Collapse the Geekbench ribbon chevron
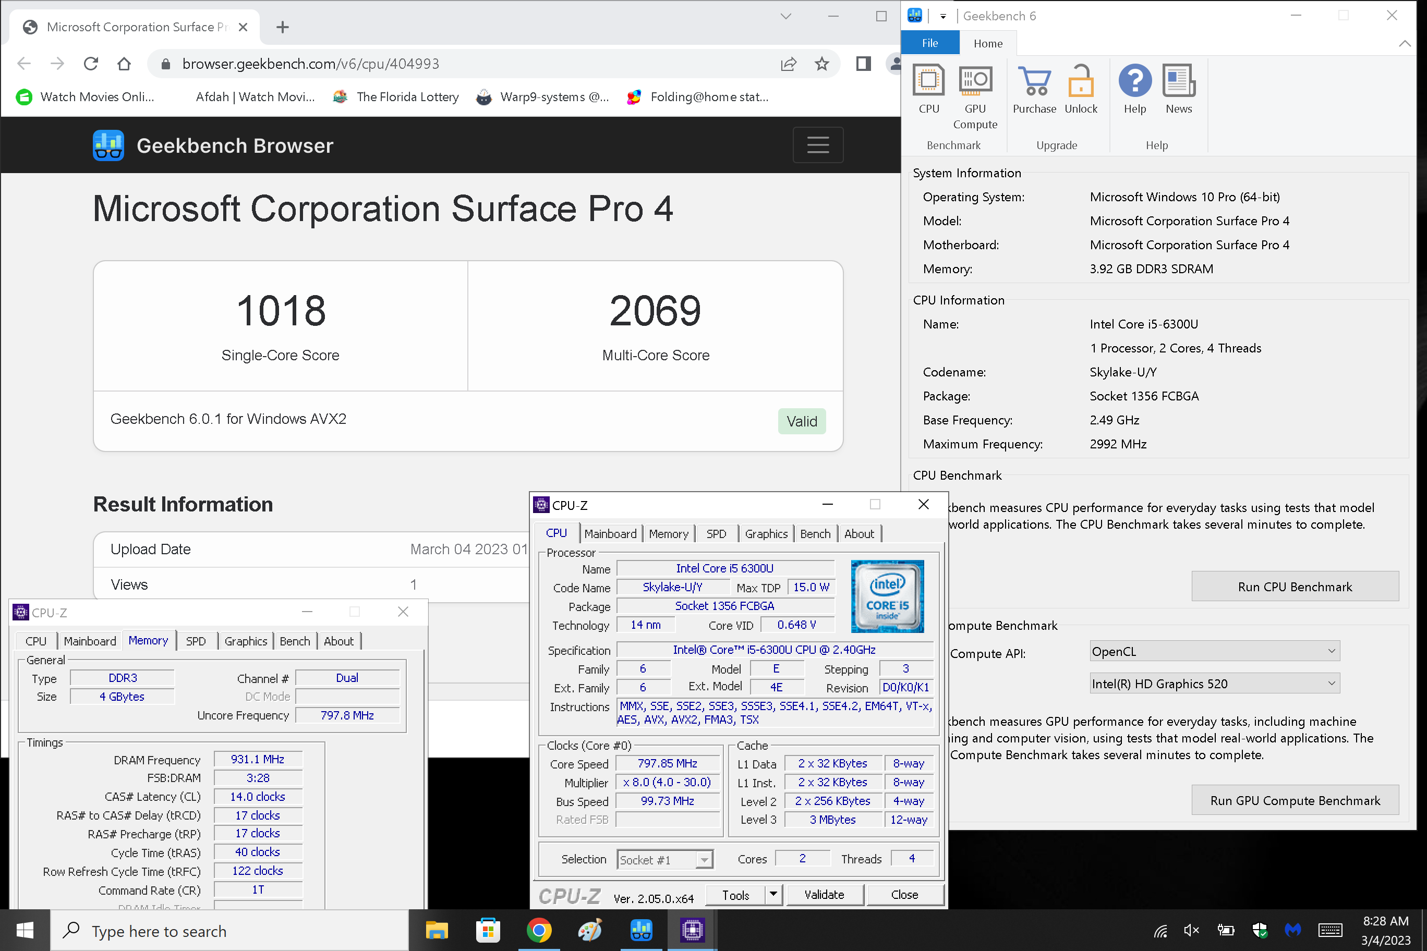The height and width of the screenshot is (951, 1427). point(1405,43)
